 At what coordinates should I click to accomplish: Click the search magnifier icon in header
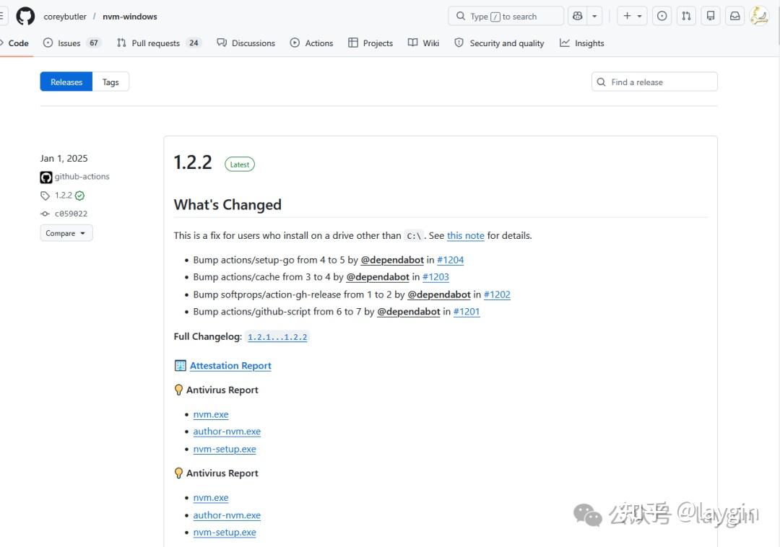[x=461, y=16]
